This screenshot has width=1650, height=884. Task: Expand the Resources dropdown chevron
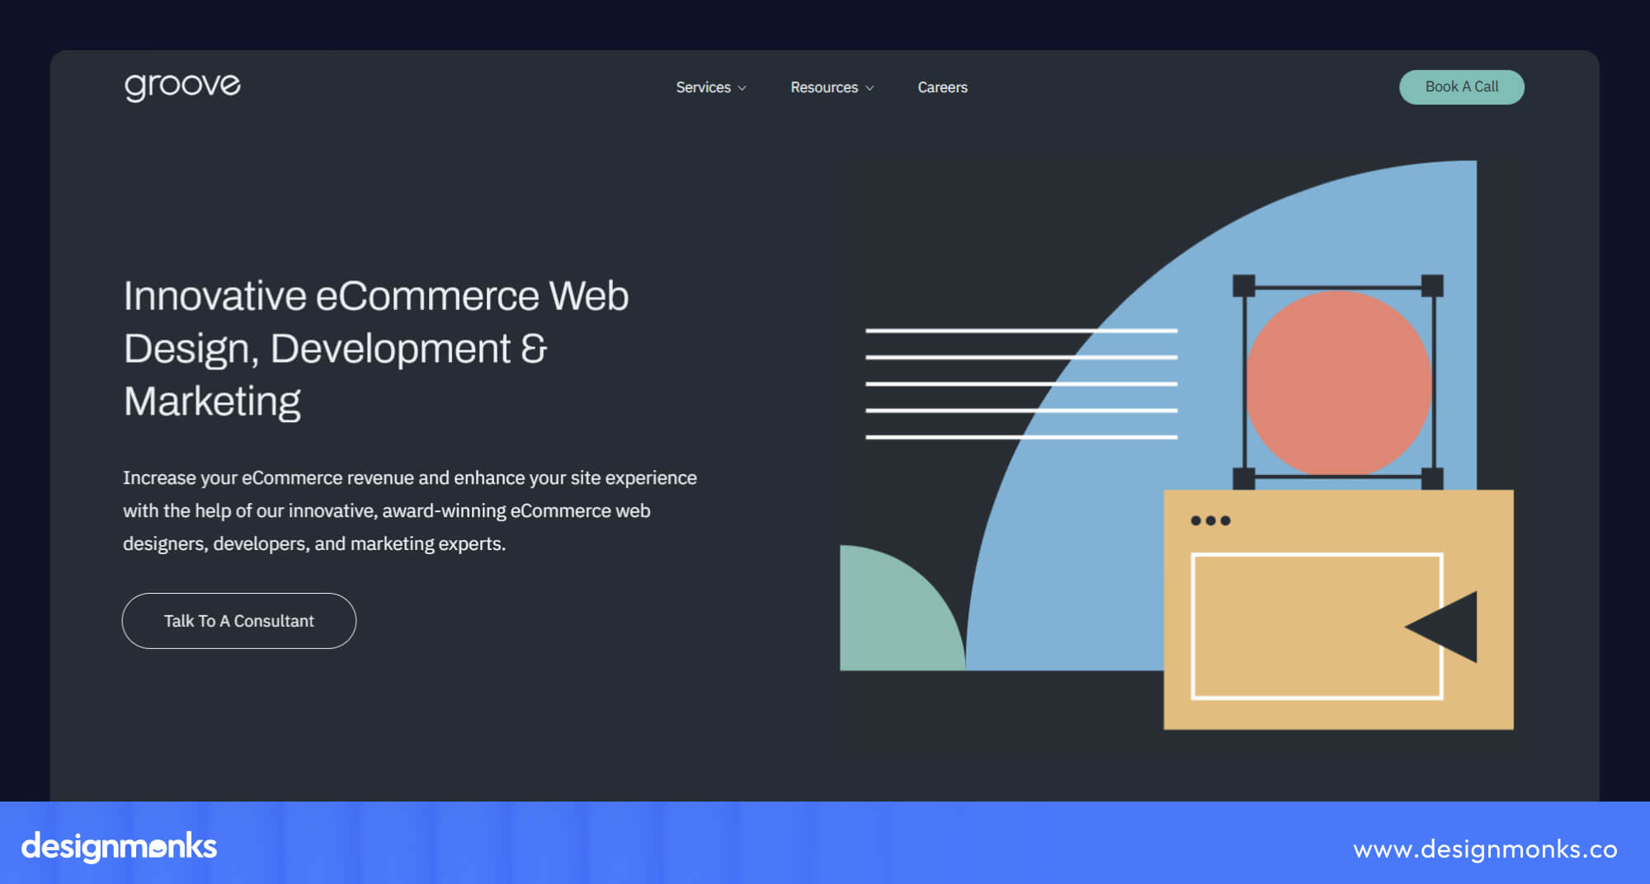point(870,88)
